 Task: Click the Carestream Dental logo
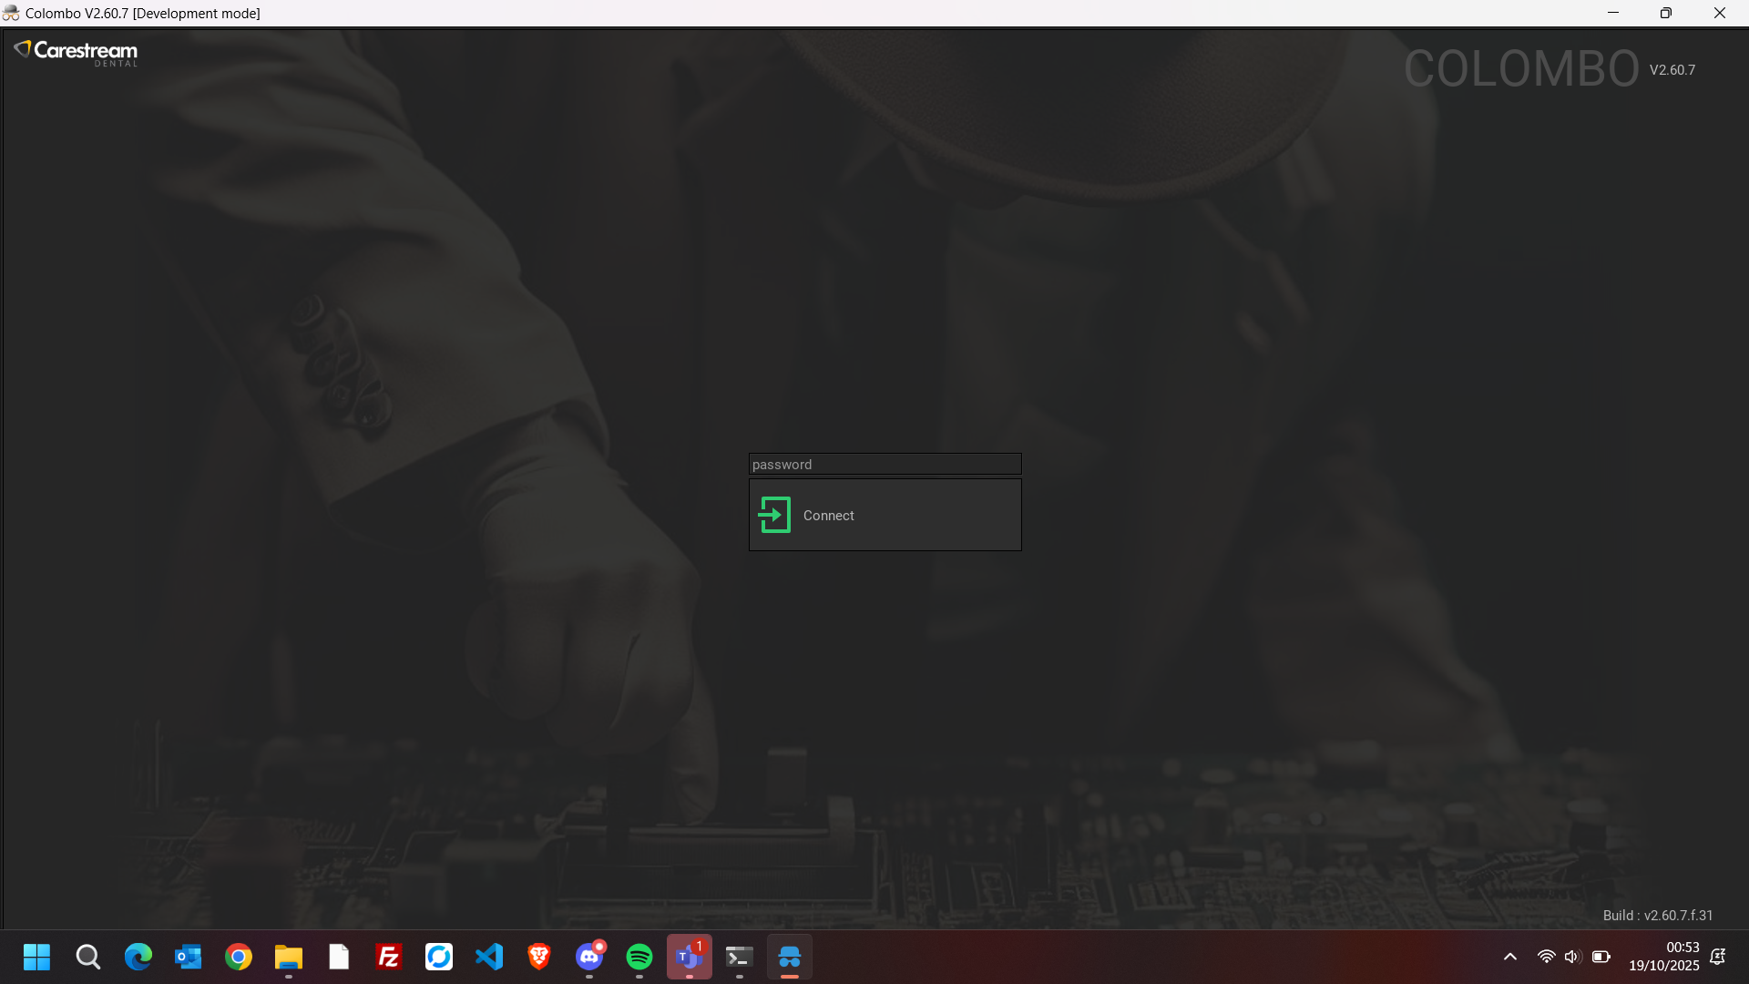(x=77, y=53)
